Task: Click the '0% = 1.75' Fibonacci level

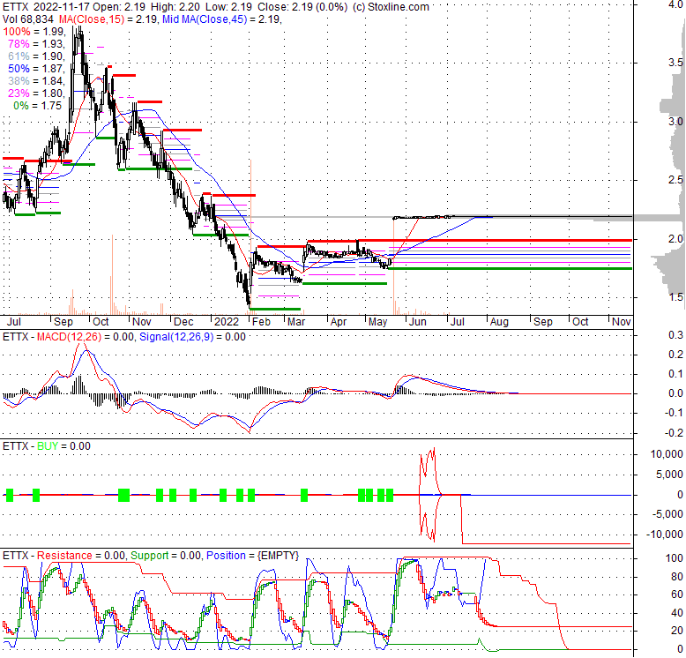Action: click(37, 106)
